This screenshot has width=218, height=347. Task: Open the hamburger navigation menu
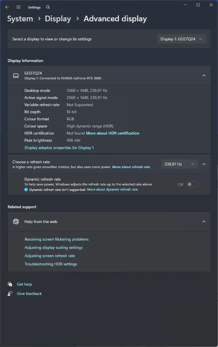(x=18, y=7)
